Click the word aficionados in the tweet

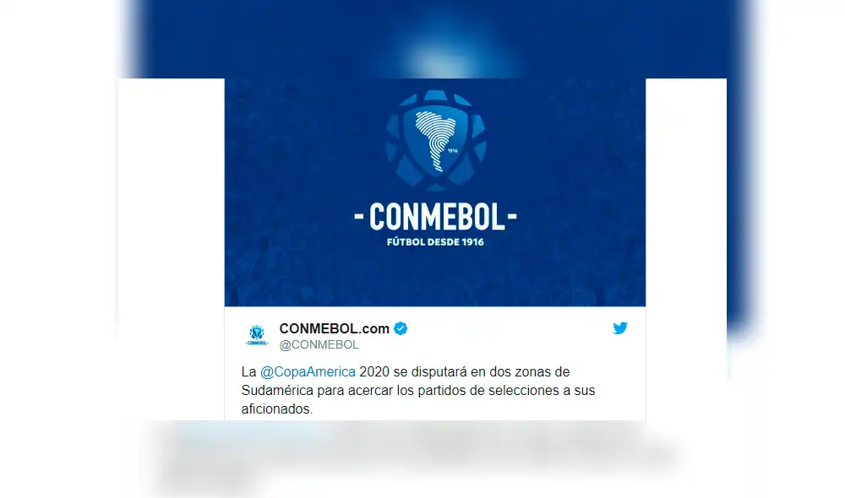click(x=277, y=409)
